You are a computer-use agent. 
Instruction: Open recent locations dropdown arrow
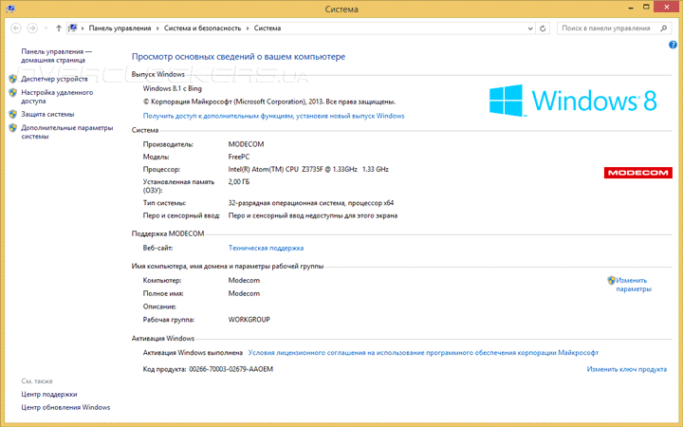point(46,28)
